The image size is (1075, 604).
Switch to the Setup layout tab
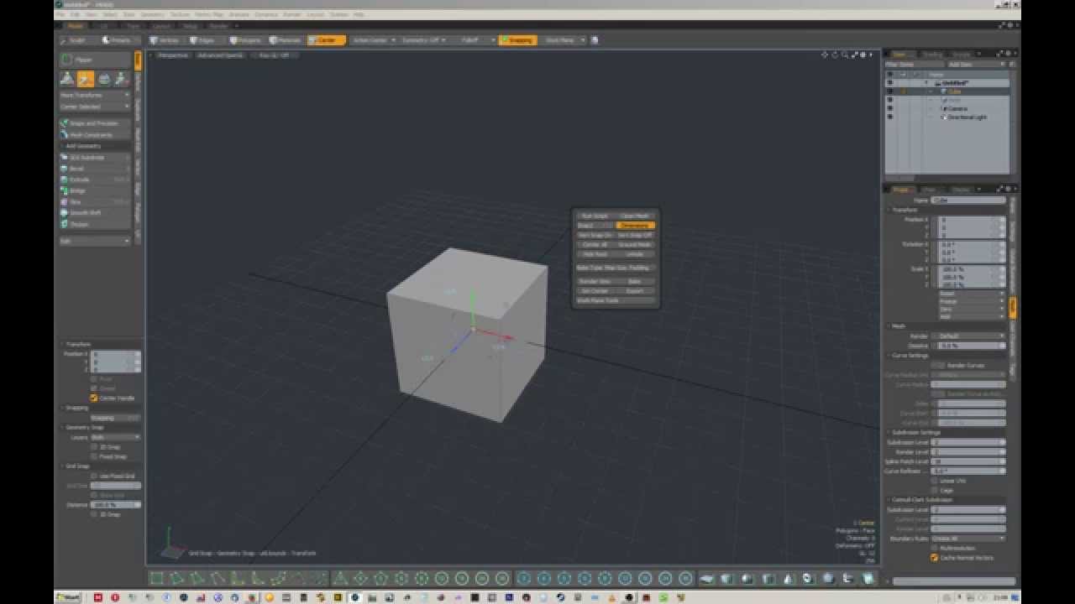point(191,26)
